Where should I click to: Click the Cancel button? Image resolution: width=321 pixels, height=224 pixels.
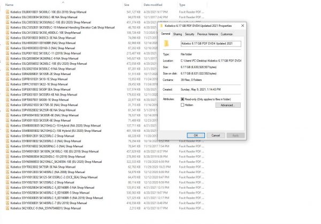pyautogui.click(x=216, y=136)
